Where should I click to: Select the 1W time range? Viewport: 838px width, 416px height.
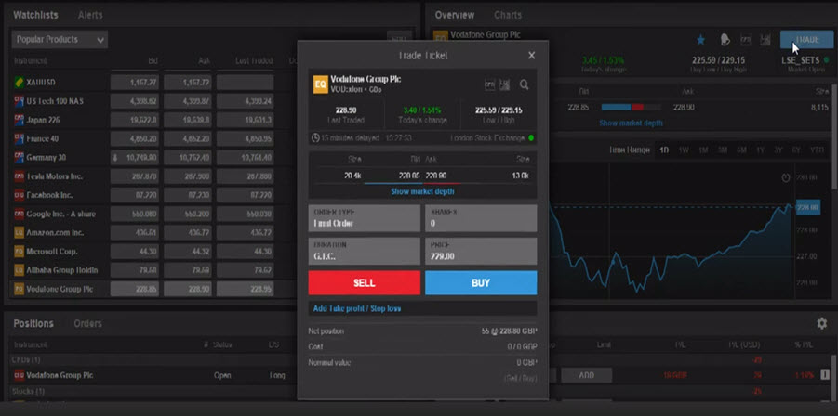pos(684,149)
